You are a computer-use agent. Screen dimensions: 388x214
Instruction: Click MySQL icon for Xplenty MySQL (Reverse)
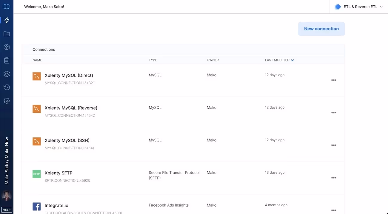coord(36,109)
